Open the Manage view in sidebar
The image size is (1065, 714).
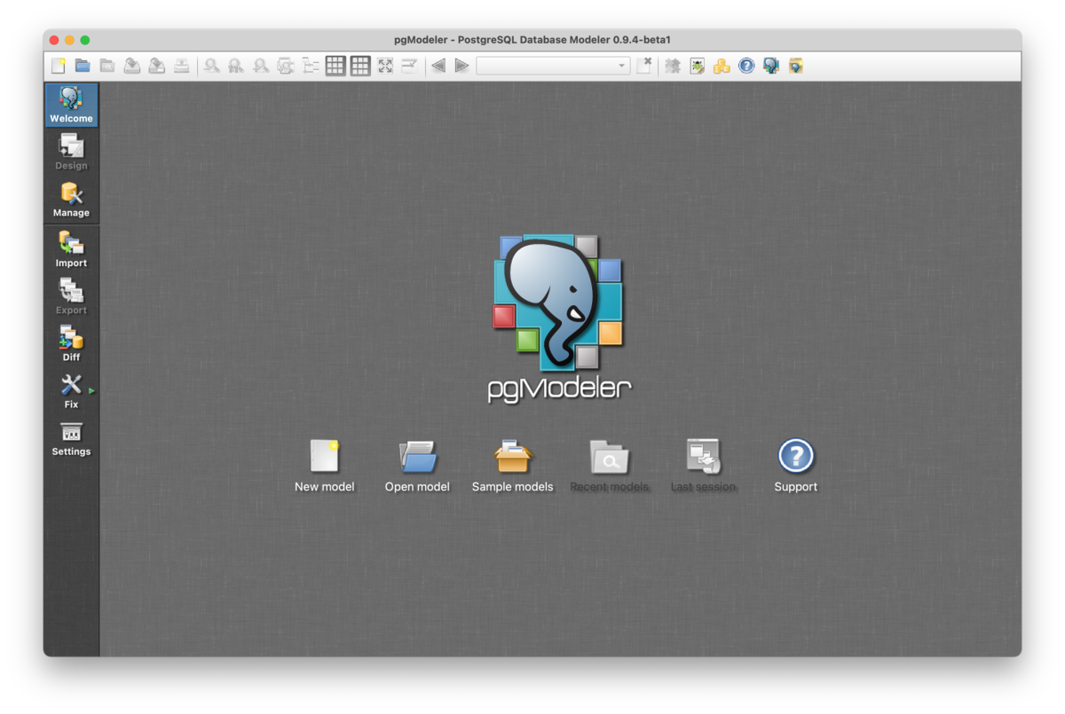tap(71, 200)
